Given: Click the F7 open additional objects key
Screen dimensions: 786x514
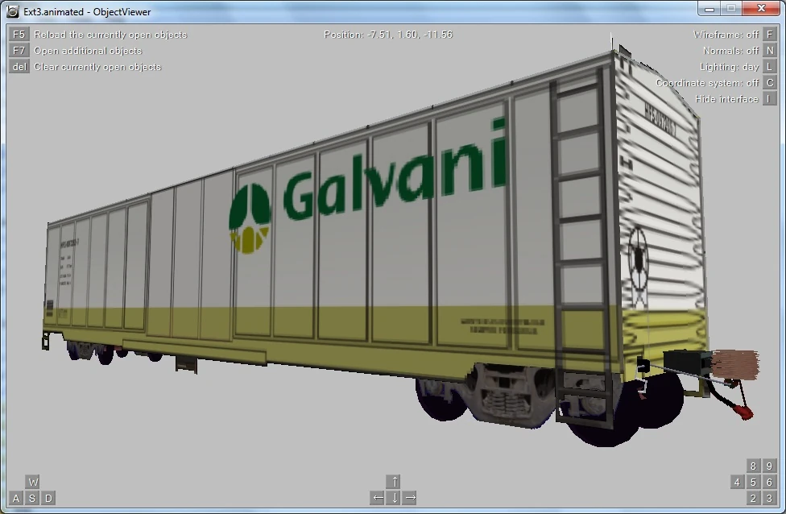Looking at the screenshot, I should [19, 51].
